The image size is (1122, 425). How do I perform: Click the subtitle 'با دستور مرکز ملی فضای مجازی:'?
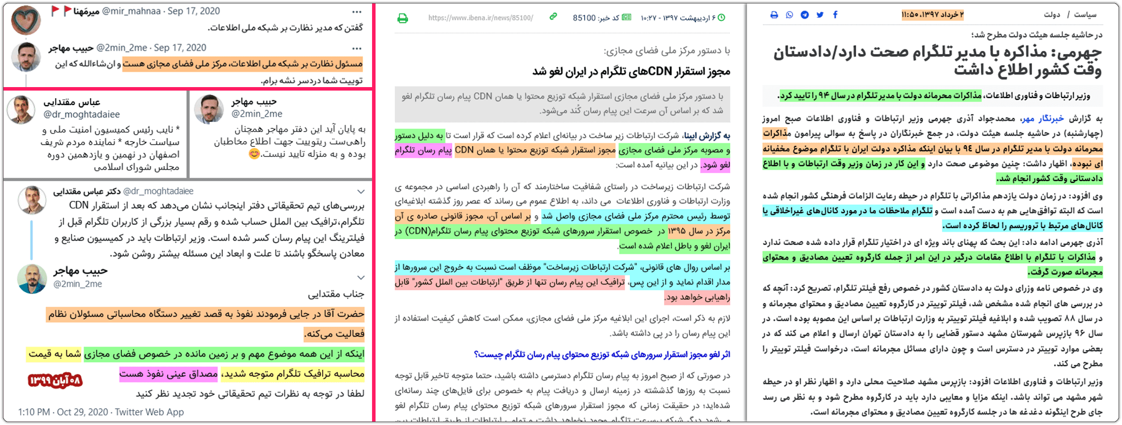(x=667, y=51)
